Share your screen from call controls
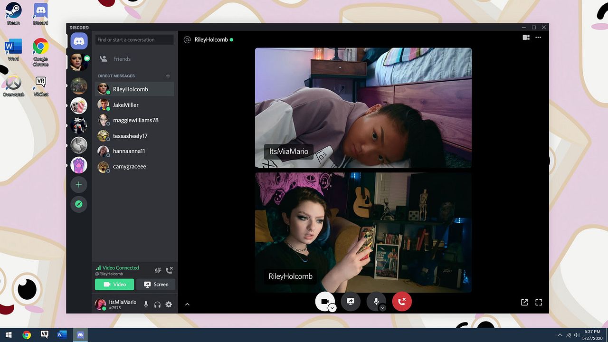The image size is (608, 342). 351,302
